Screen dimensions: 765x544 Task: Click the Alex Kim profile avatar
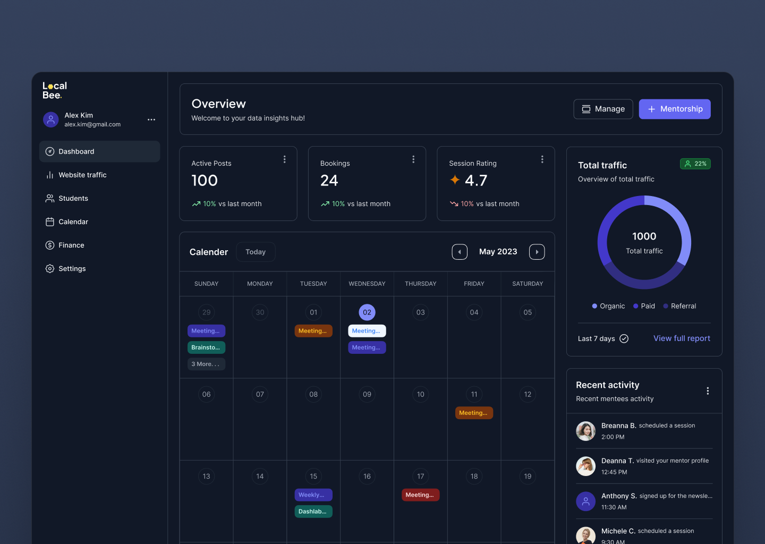tap(50, 120)
